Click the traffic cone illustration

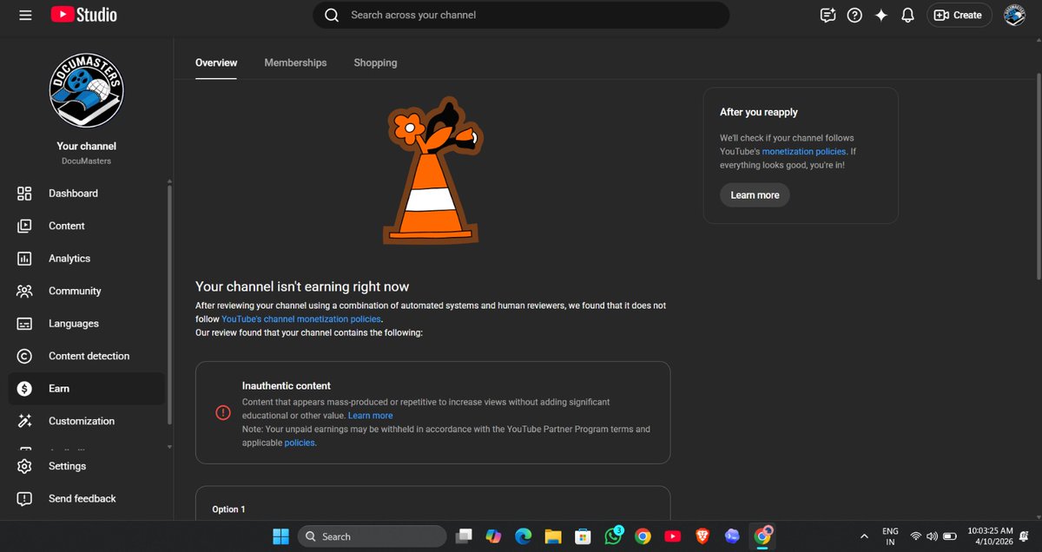[432, 172]
